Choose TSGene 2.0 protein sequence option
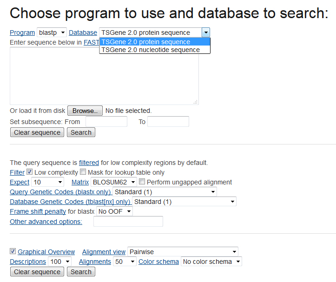Viewport: 336px width, 282px height. [145, 42]
